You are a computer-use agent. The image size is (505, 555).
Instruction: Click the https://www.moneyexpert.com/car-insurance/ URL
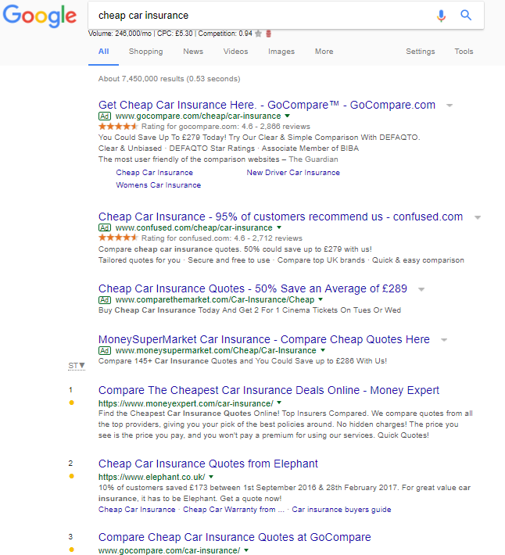[186, 403]
